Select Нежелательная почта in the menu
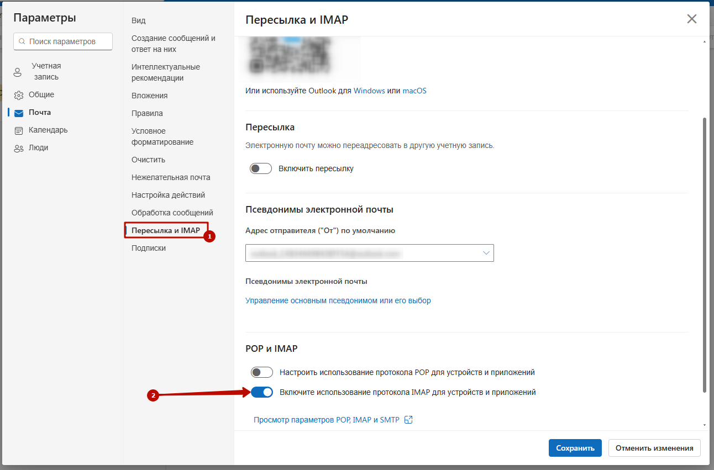 (171, 177)
